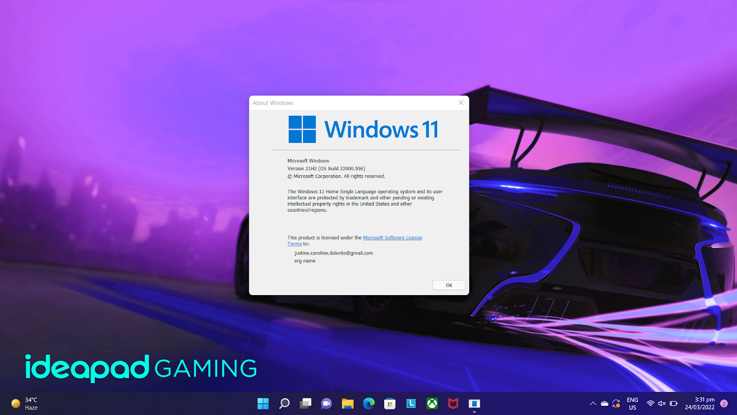Open Microsoft Store from the taskbar

click(390, 403)
